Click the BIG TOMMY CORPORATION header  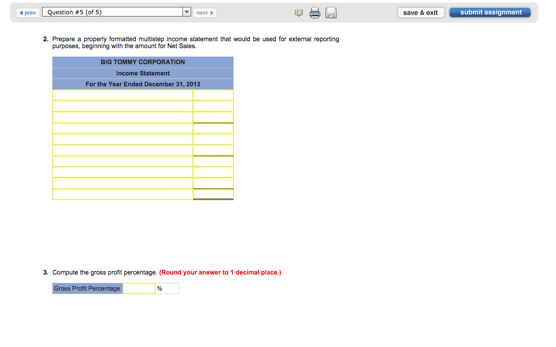143,62
